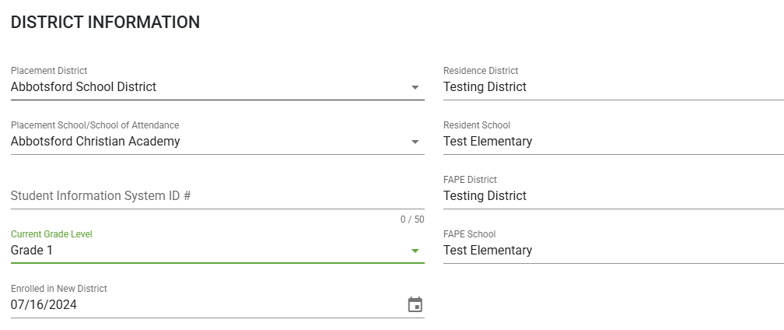This screenshot has height=330, width=784.
Task: Click the DISTRICT INFORMATION heading
Action: (105, 23)
